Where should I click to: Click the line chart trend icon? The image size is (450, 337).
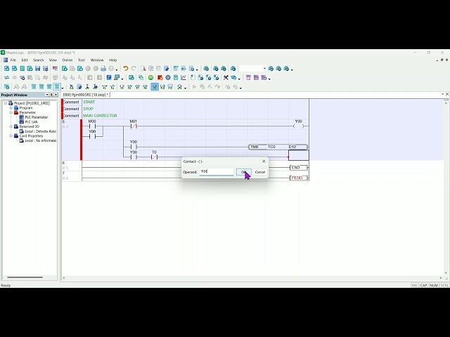click(x=184, y=78)
